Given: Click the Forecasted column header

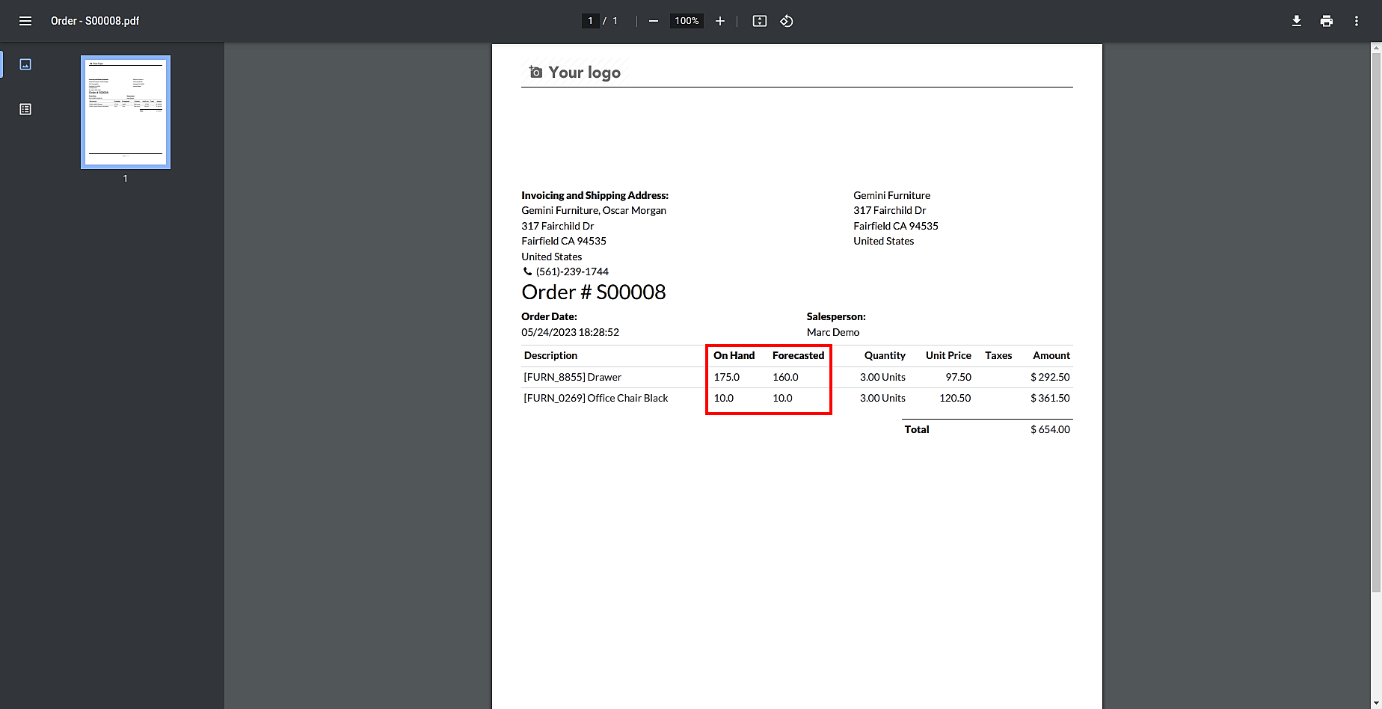Looking at the screenshot, I should click(798, 355).
